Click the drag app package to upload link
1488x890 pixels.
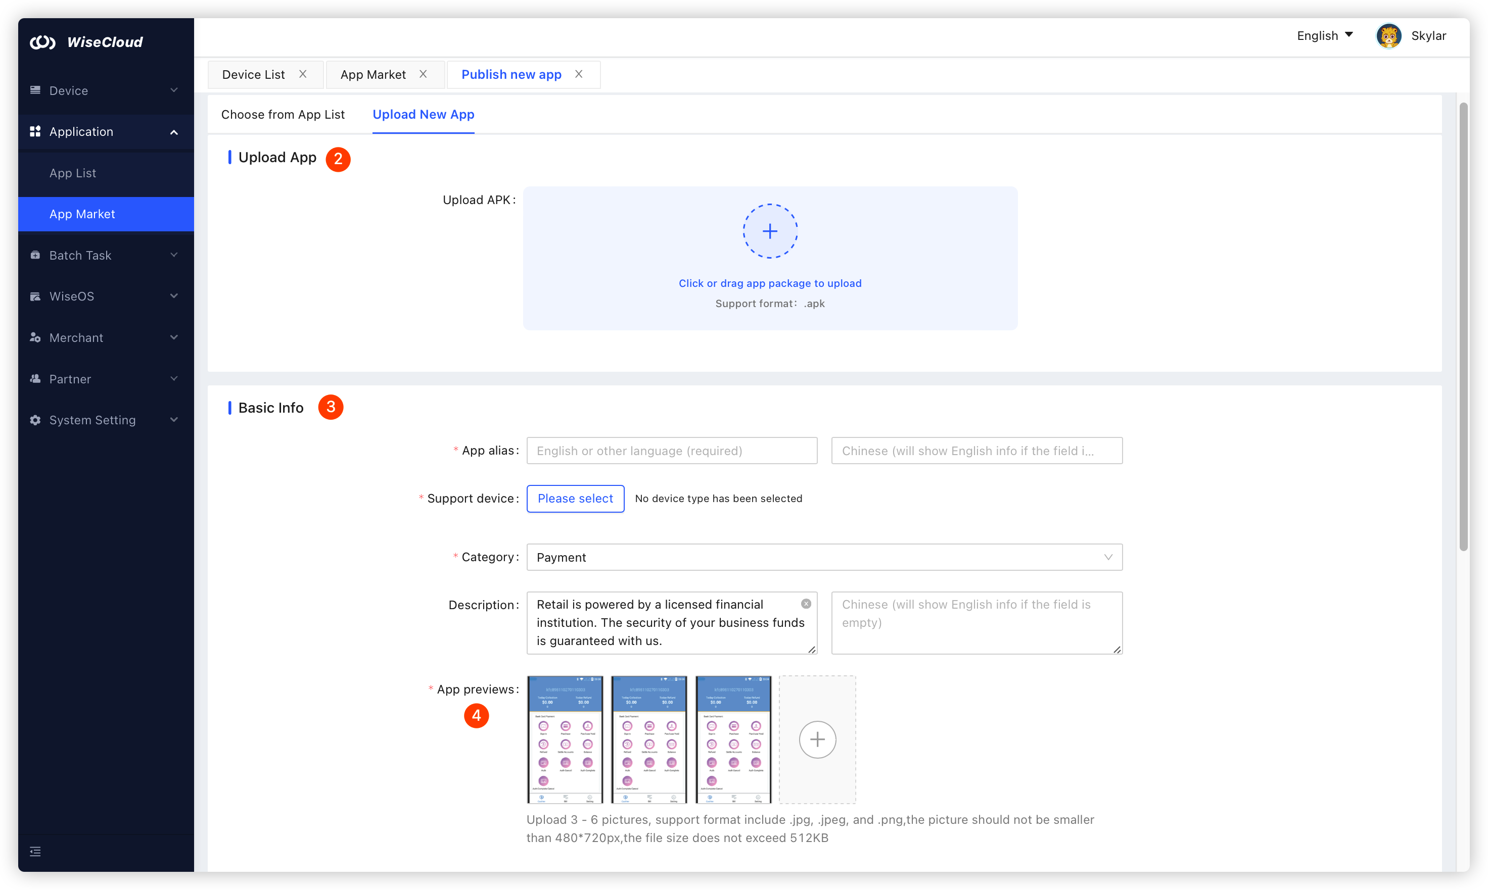coord(770,283)
